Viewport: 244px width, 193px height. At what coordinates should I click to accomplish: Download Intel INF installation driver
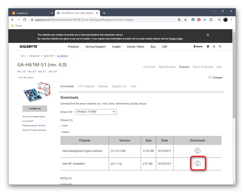pyautogui.click(x=197, y=163)
